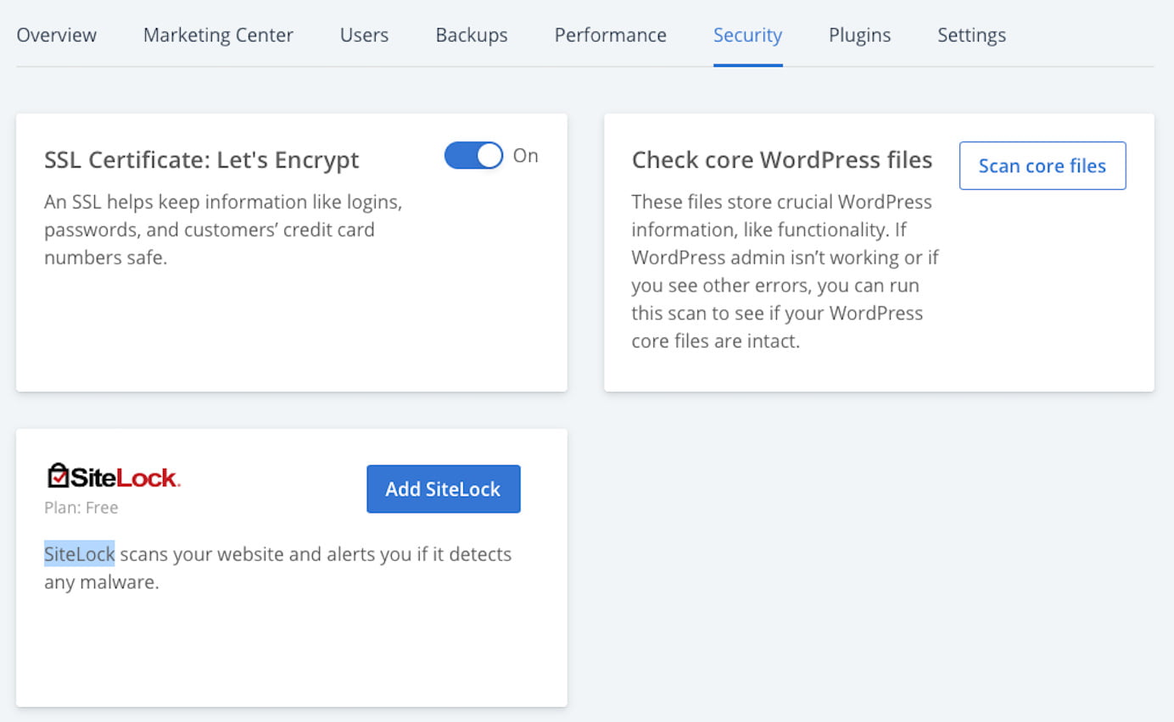Open the Backups tab
The height and width of the screenshot is (722, 1174).
click(472, 35)
